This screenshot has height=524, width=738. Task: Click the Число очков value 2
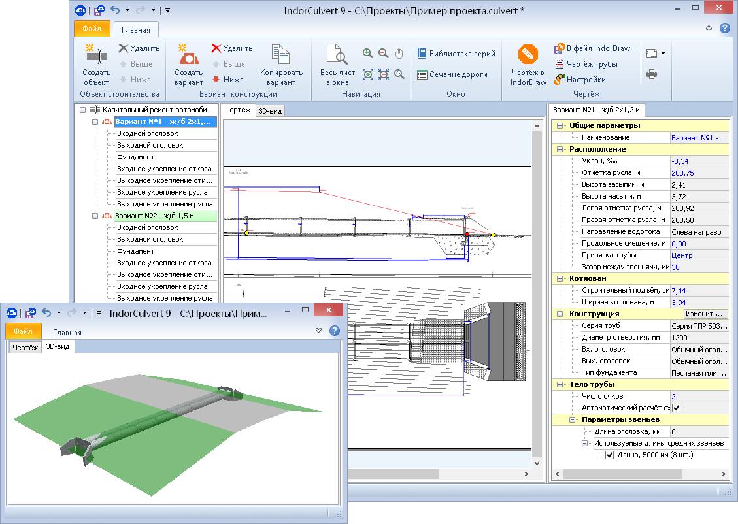699,396
